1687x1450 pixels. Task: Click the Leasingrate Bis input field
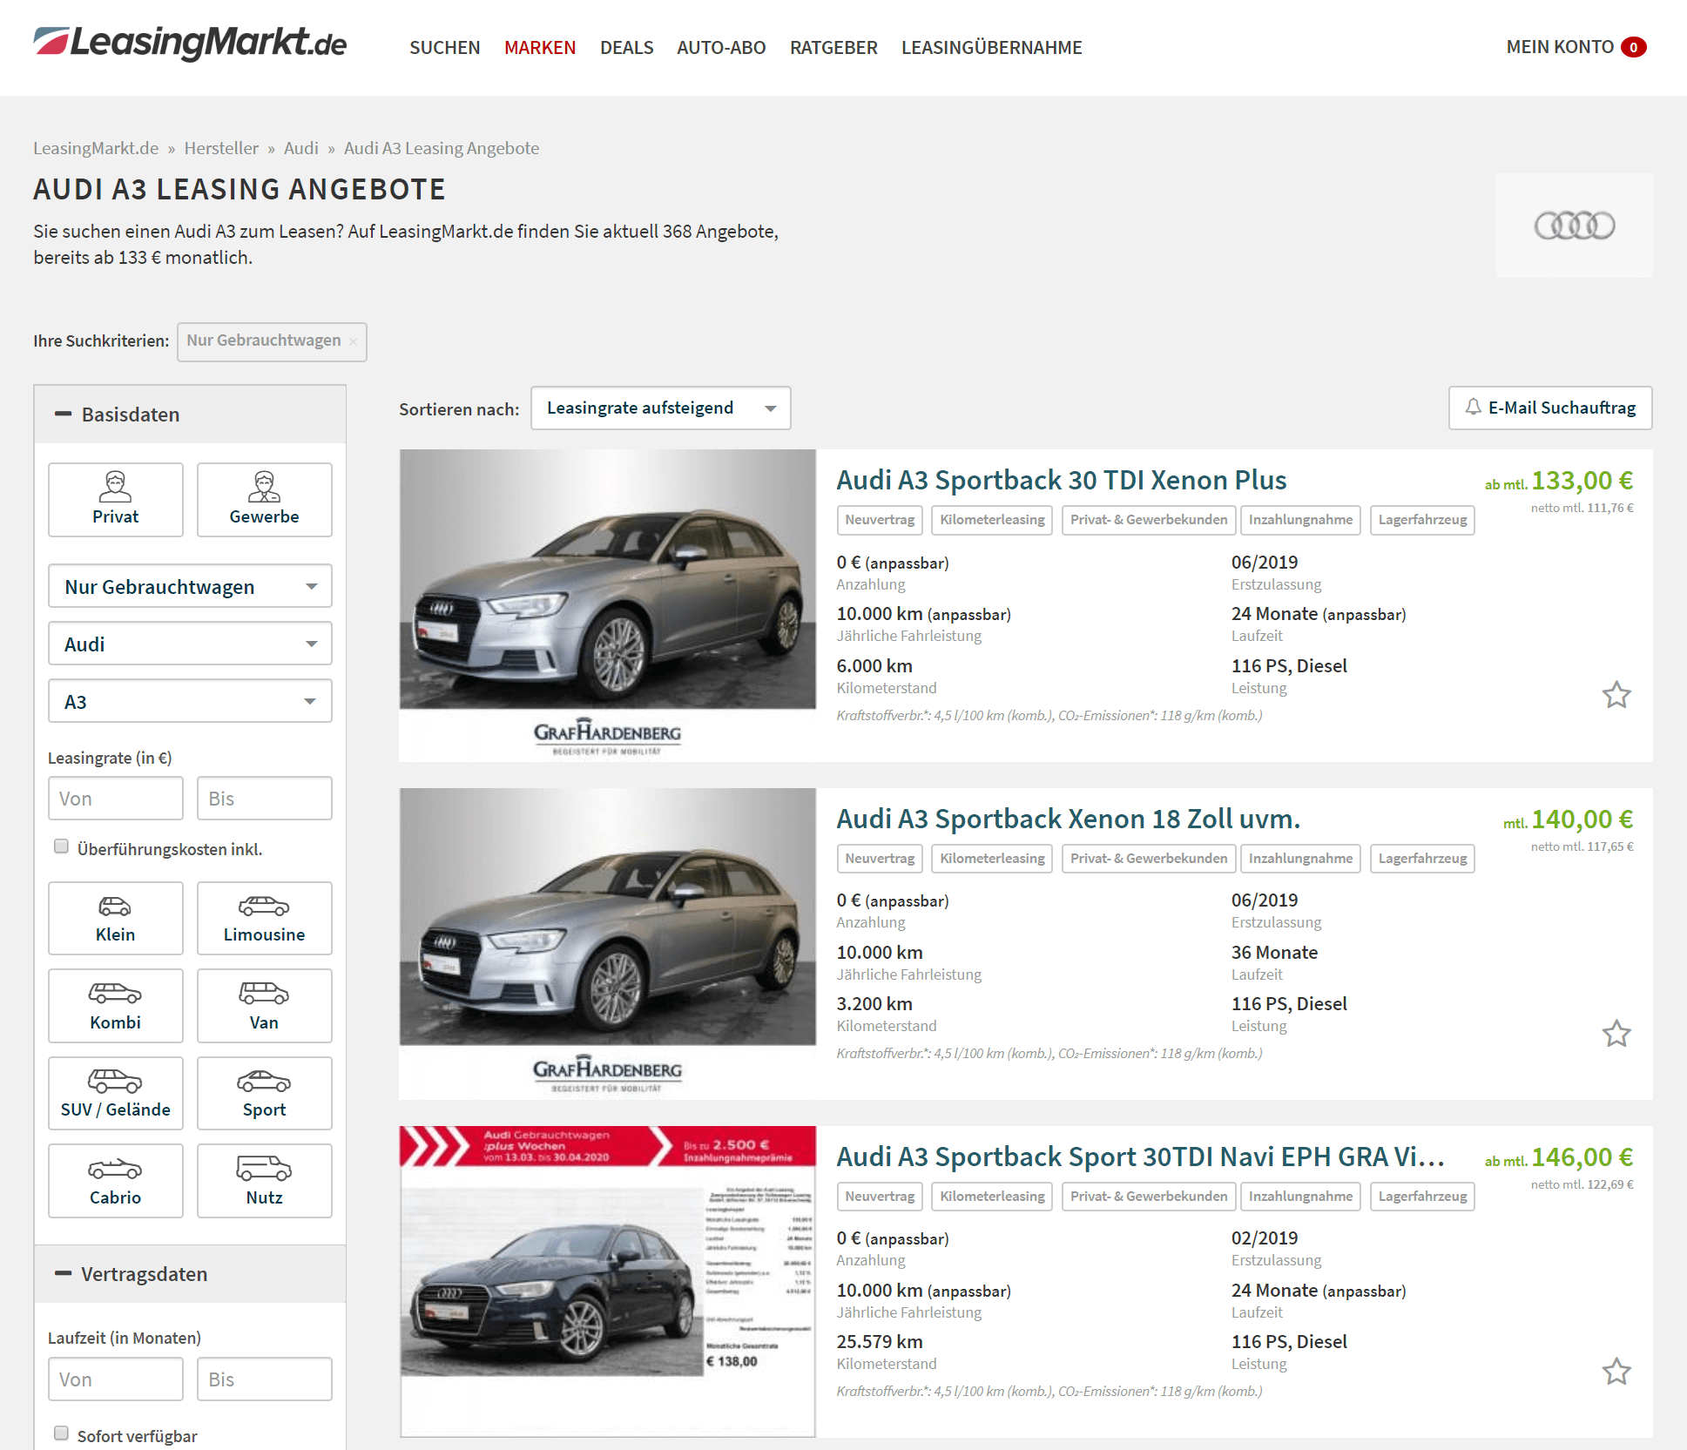pos(264,799)
